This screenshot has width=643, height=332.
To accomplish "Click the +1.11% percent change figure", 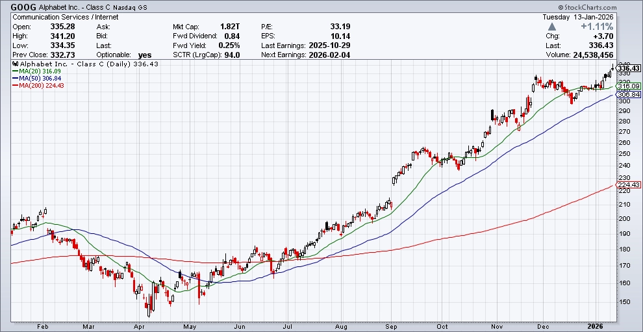I will pos(597,27).
